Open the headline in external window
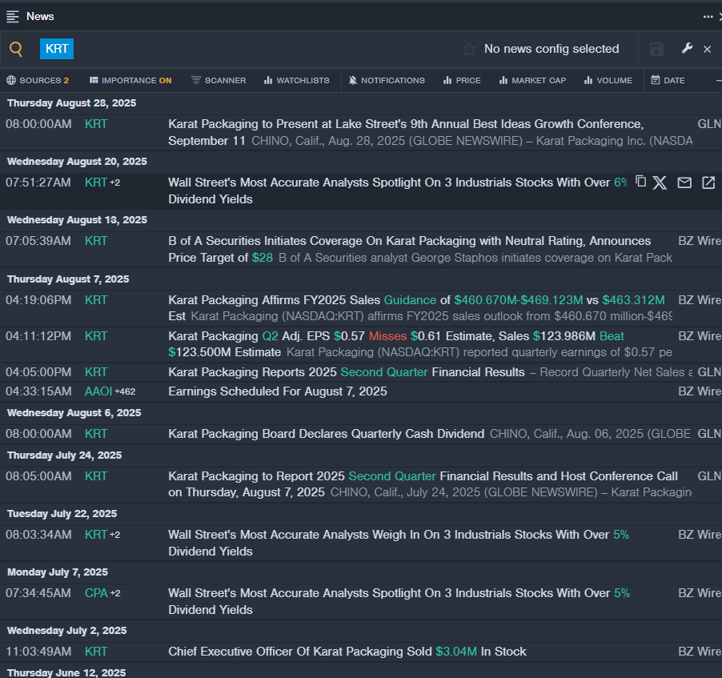722x678 pixels. 708,183
